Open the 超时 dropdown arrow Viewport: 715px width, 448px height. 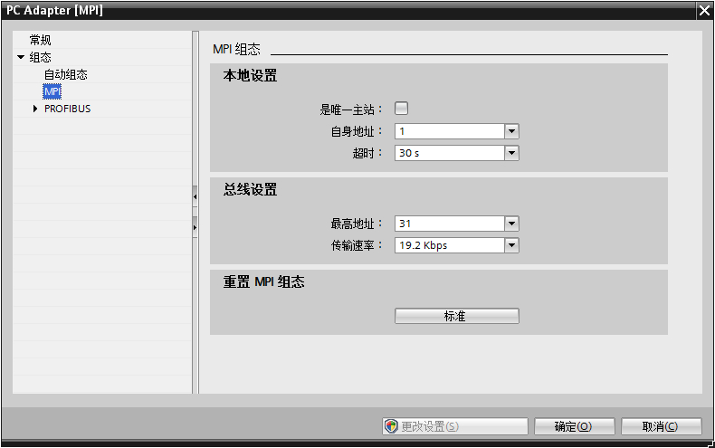click(511, 153)
